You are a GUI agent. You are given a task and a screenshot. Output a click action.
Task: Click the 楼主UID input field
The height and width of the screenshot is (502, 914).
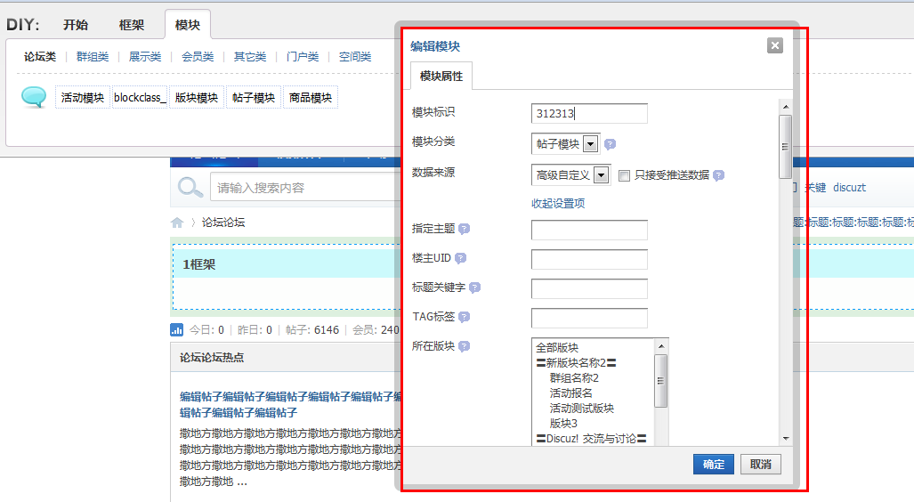[x=589, y=259]
